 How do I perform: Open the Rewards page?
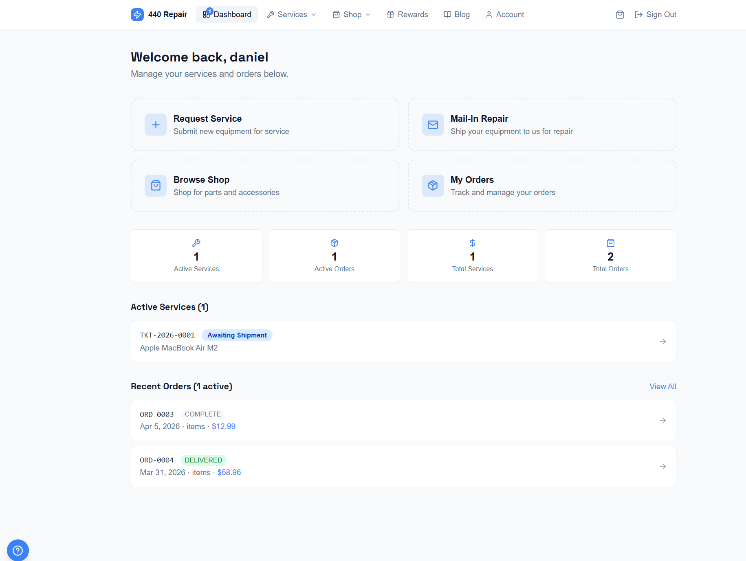407,15
